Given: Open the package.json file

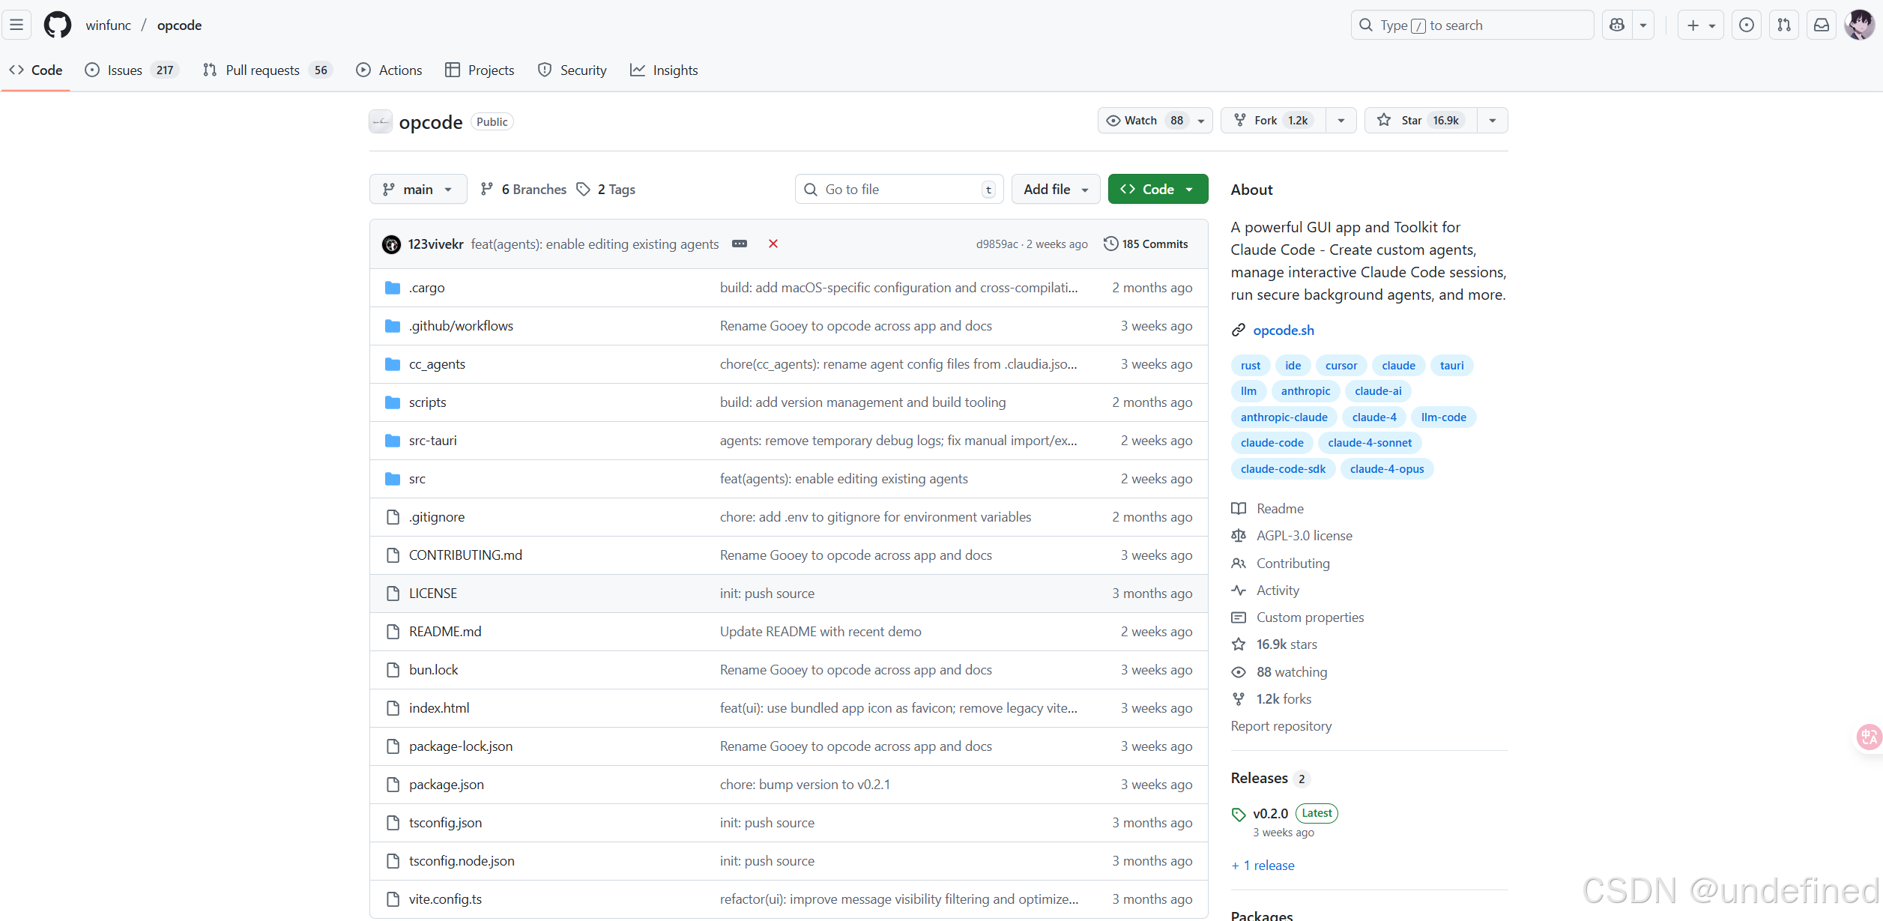Looking at the screenshot, I should 447,785.
